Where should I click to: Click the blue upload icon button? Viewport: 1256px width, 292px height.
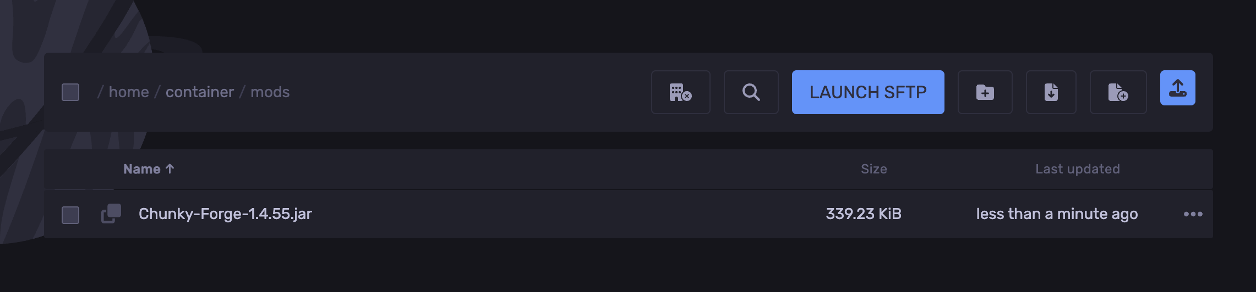tap(1177, 88)
